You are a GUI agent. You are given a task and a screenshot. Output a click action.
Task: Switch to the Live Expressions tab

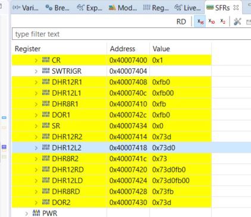click(187, 8)
